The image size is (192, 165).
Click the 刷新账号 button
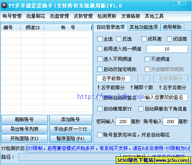24,120
